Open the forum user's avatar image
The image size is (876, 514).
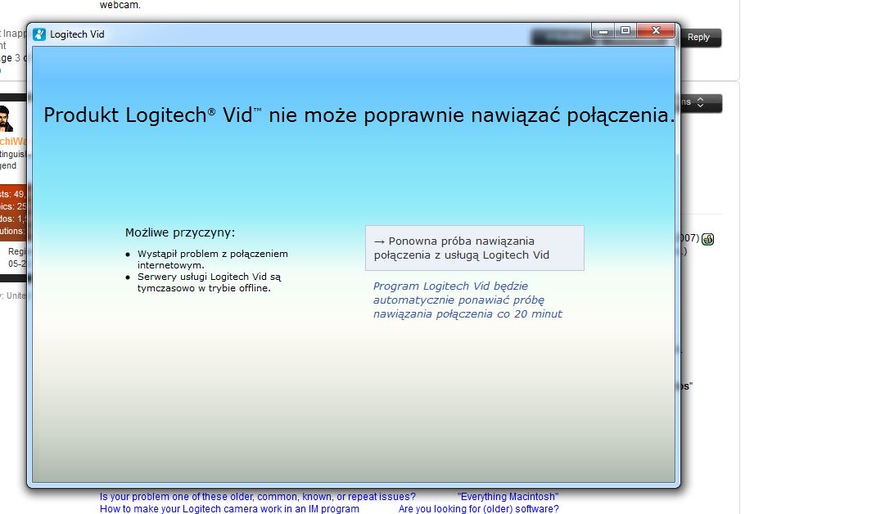[x=7, y=119]
